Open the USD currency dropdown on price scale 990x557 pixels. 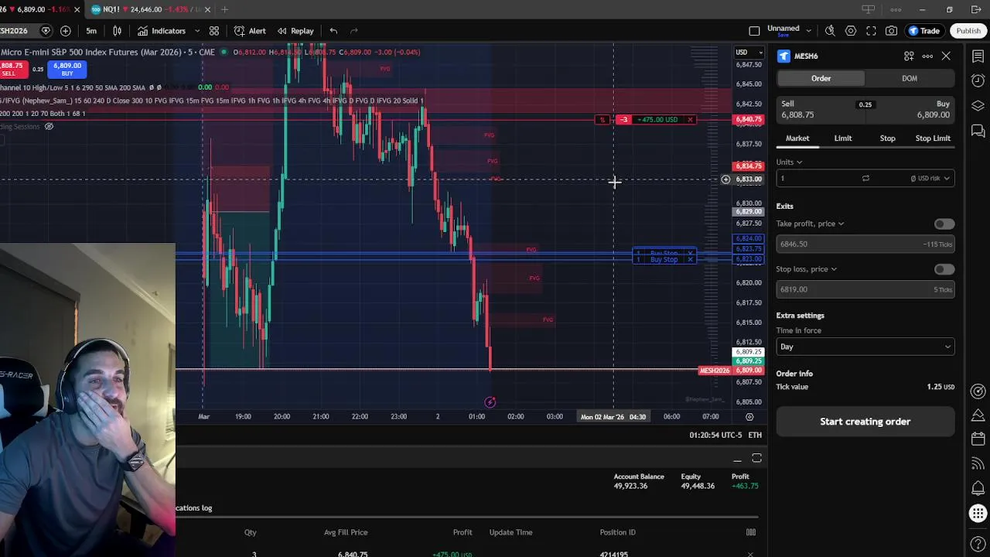[x=749, y=52]
